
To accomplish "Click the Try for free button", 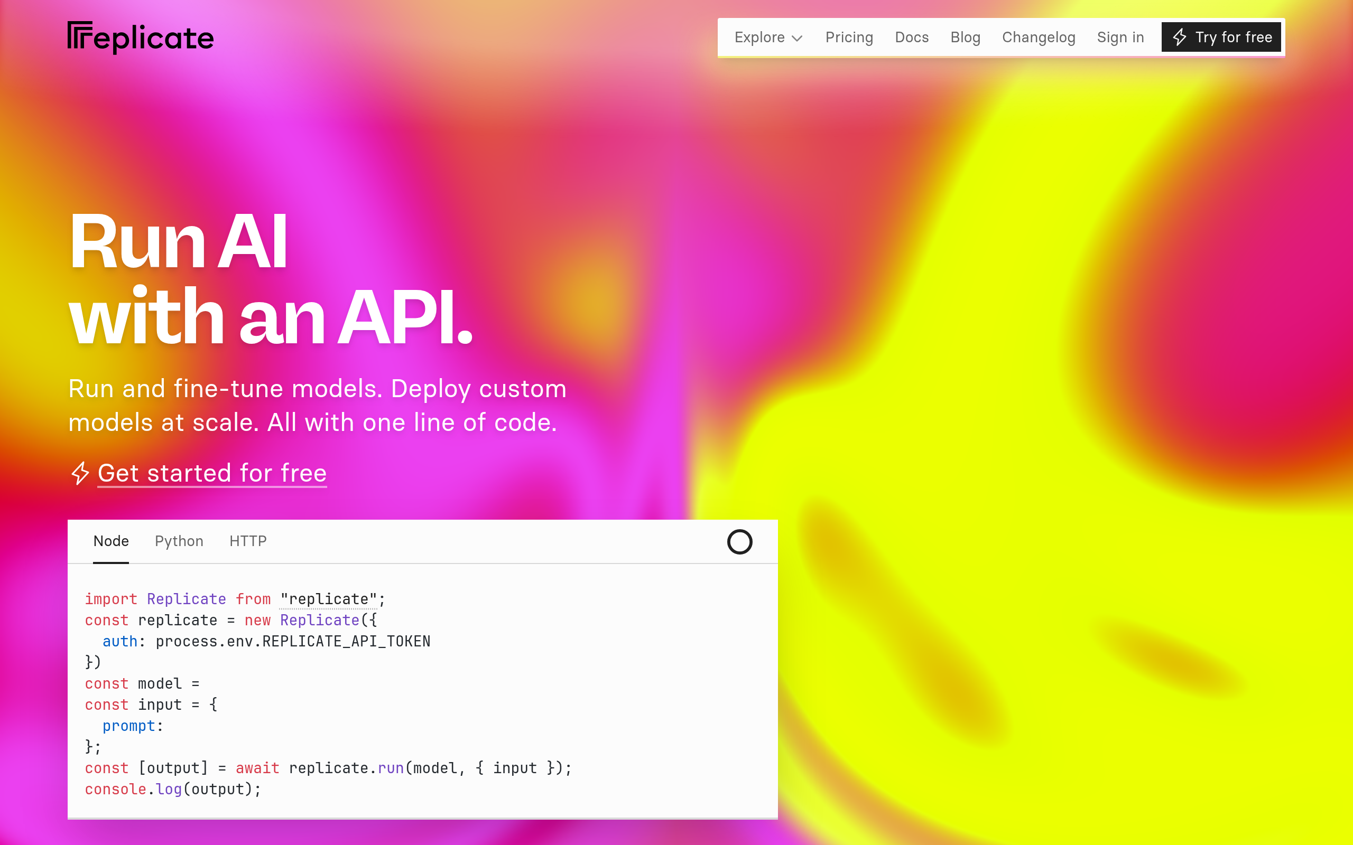I will tap(1221, 37).
